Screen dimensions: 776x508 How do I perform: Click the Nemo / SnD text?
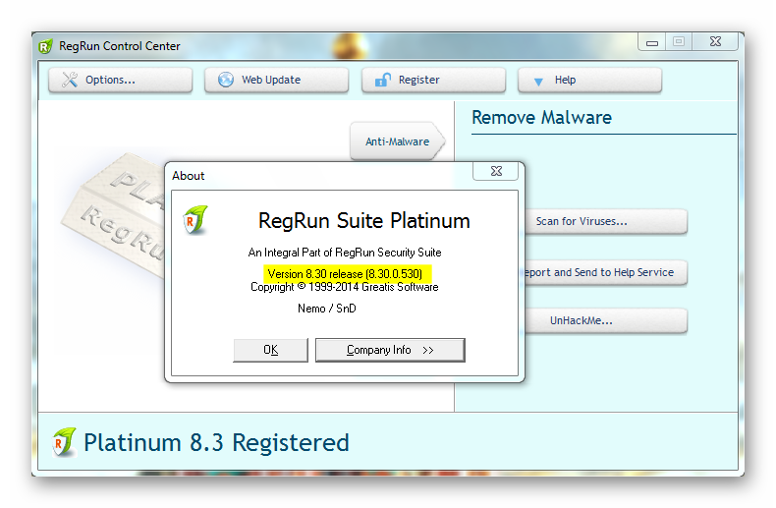[327, 309]
